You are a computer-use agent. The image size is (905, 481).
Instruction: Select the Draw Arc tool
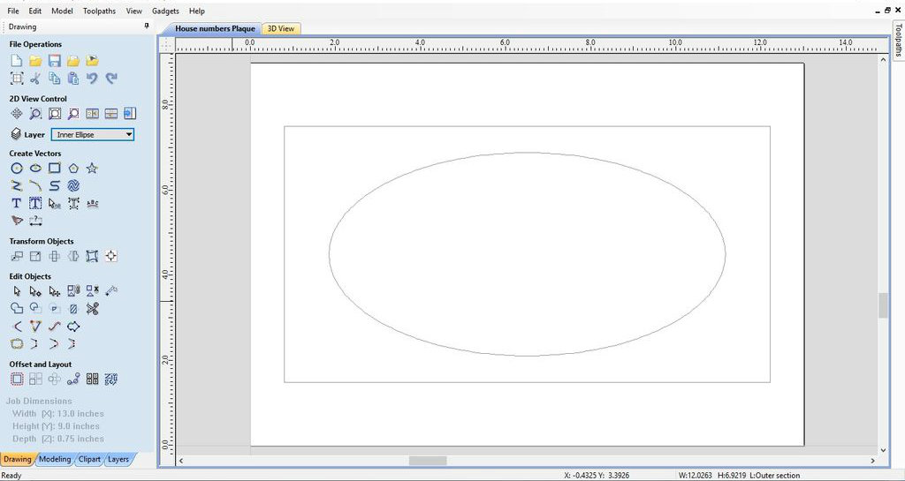point(35,185)
